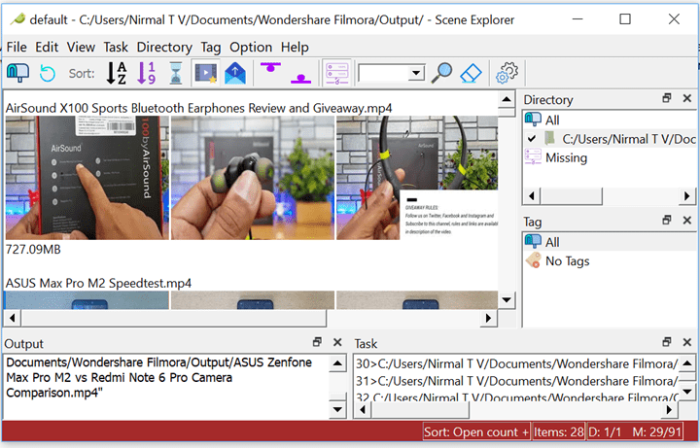Click the Output panel up scroll arrow
Screen dimensions: 700x448
pyautogui.click(x=337, y=363)
